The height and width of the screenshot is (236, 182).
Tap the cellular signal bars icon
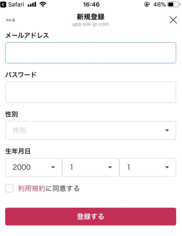pyautogui.click(x=32, y=5)
